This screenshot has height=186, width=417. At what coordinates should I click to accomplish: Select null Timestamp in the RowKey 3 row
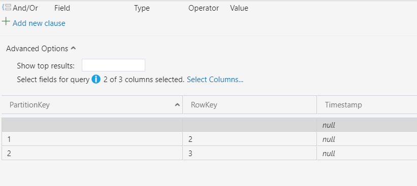point(367,153)
